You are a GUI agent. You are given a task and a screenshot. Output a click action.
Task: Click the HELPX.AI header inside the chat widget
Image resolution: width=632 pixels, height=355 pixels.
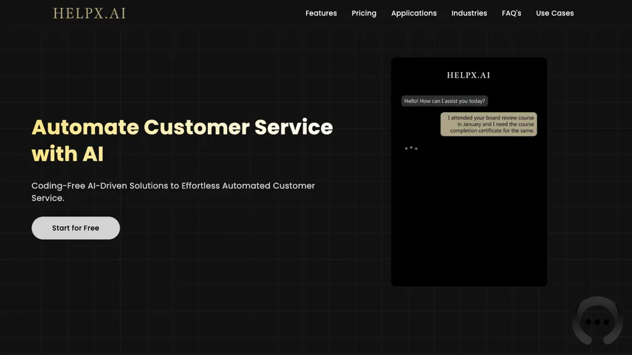[x=468, y=75]
